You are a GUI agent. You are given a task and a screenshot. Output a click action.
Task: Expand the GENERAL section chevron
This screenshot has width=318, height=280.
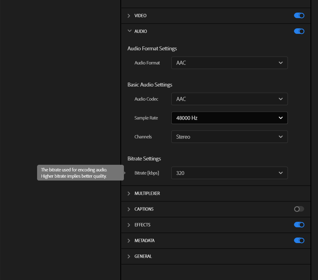point(129,256)
